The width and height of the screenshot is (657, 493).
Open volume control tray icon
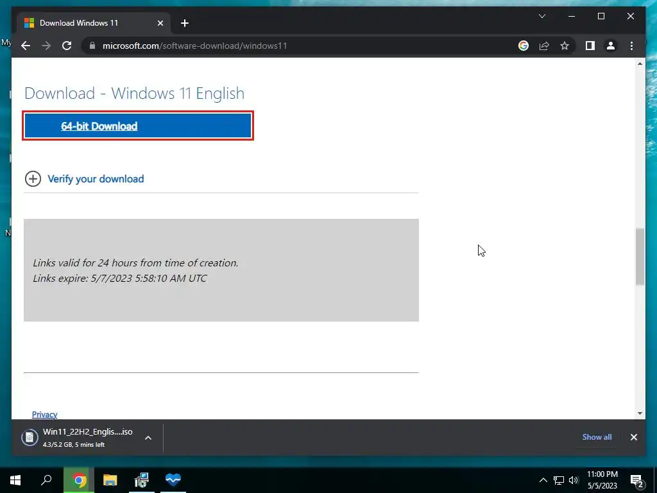574,480
